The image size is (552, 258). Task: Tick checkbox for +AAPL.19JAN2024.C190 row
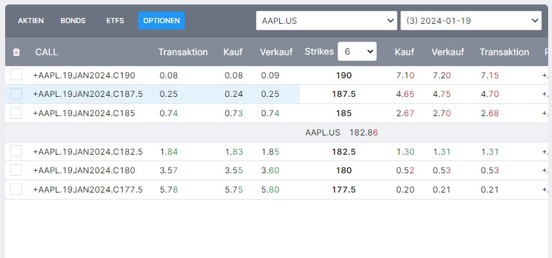tap(16, 74)
